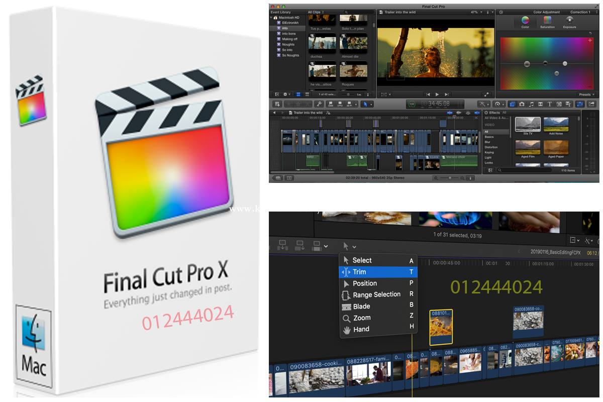Select the ElEctronikh event

[x=289, y=23]
